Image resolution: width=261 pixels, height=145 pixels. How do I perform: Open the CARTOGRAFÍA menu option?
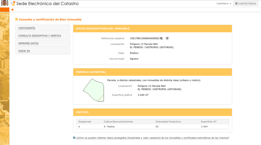point(43,28)
